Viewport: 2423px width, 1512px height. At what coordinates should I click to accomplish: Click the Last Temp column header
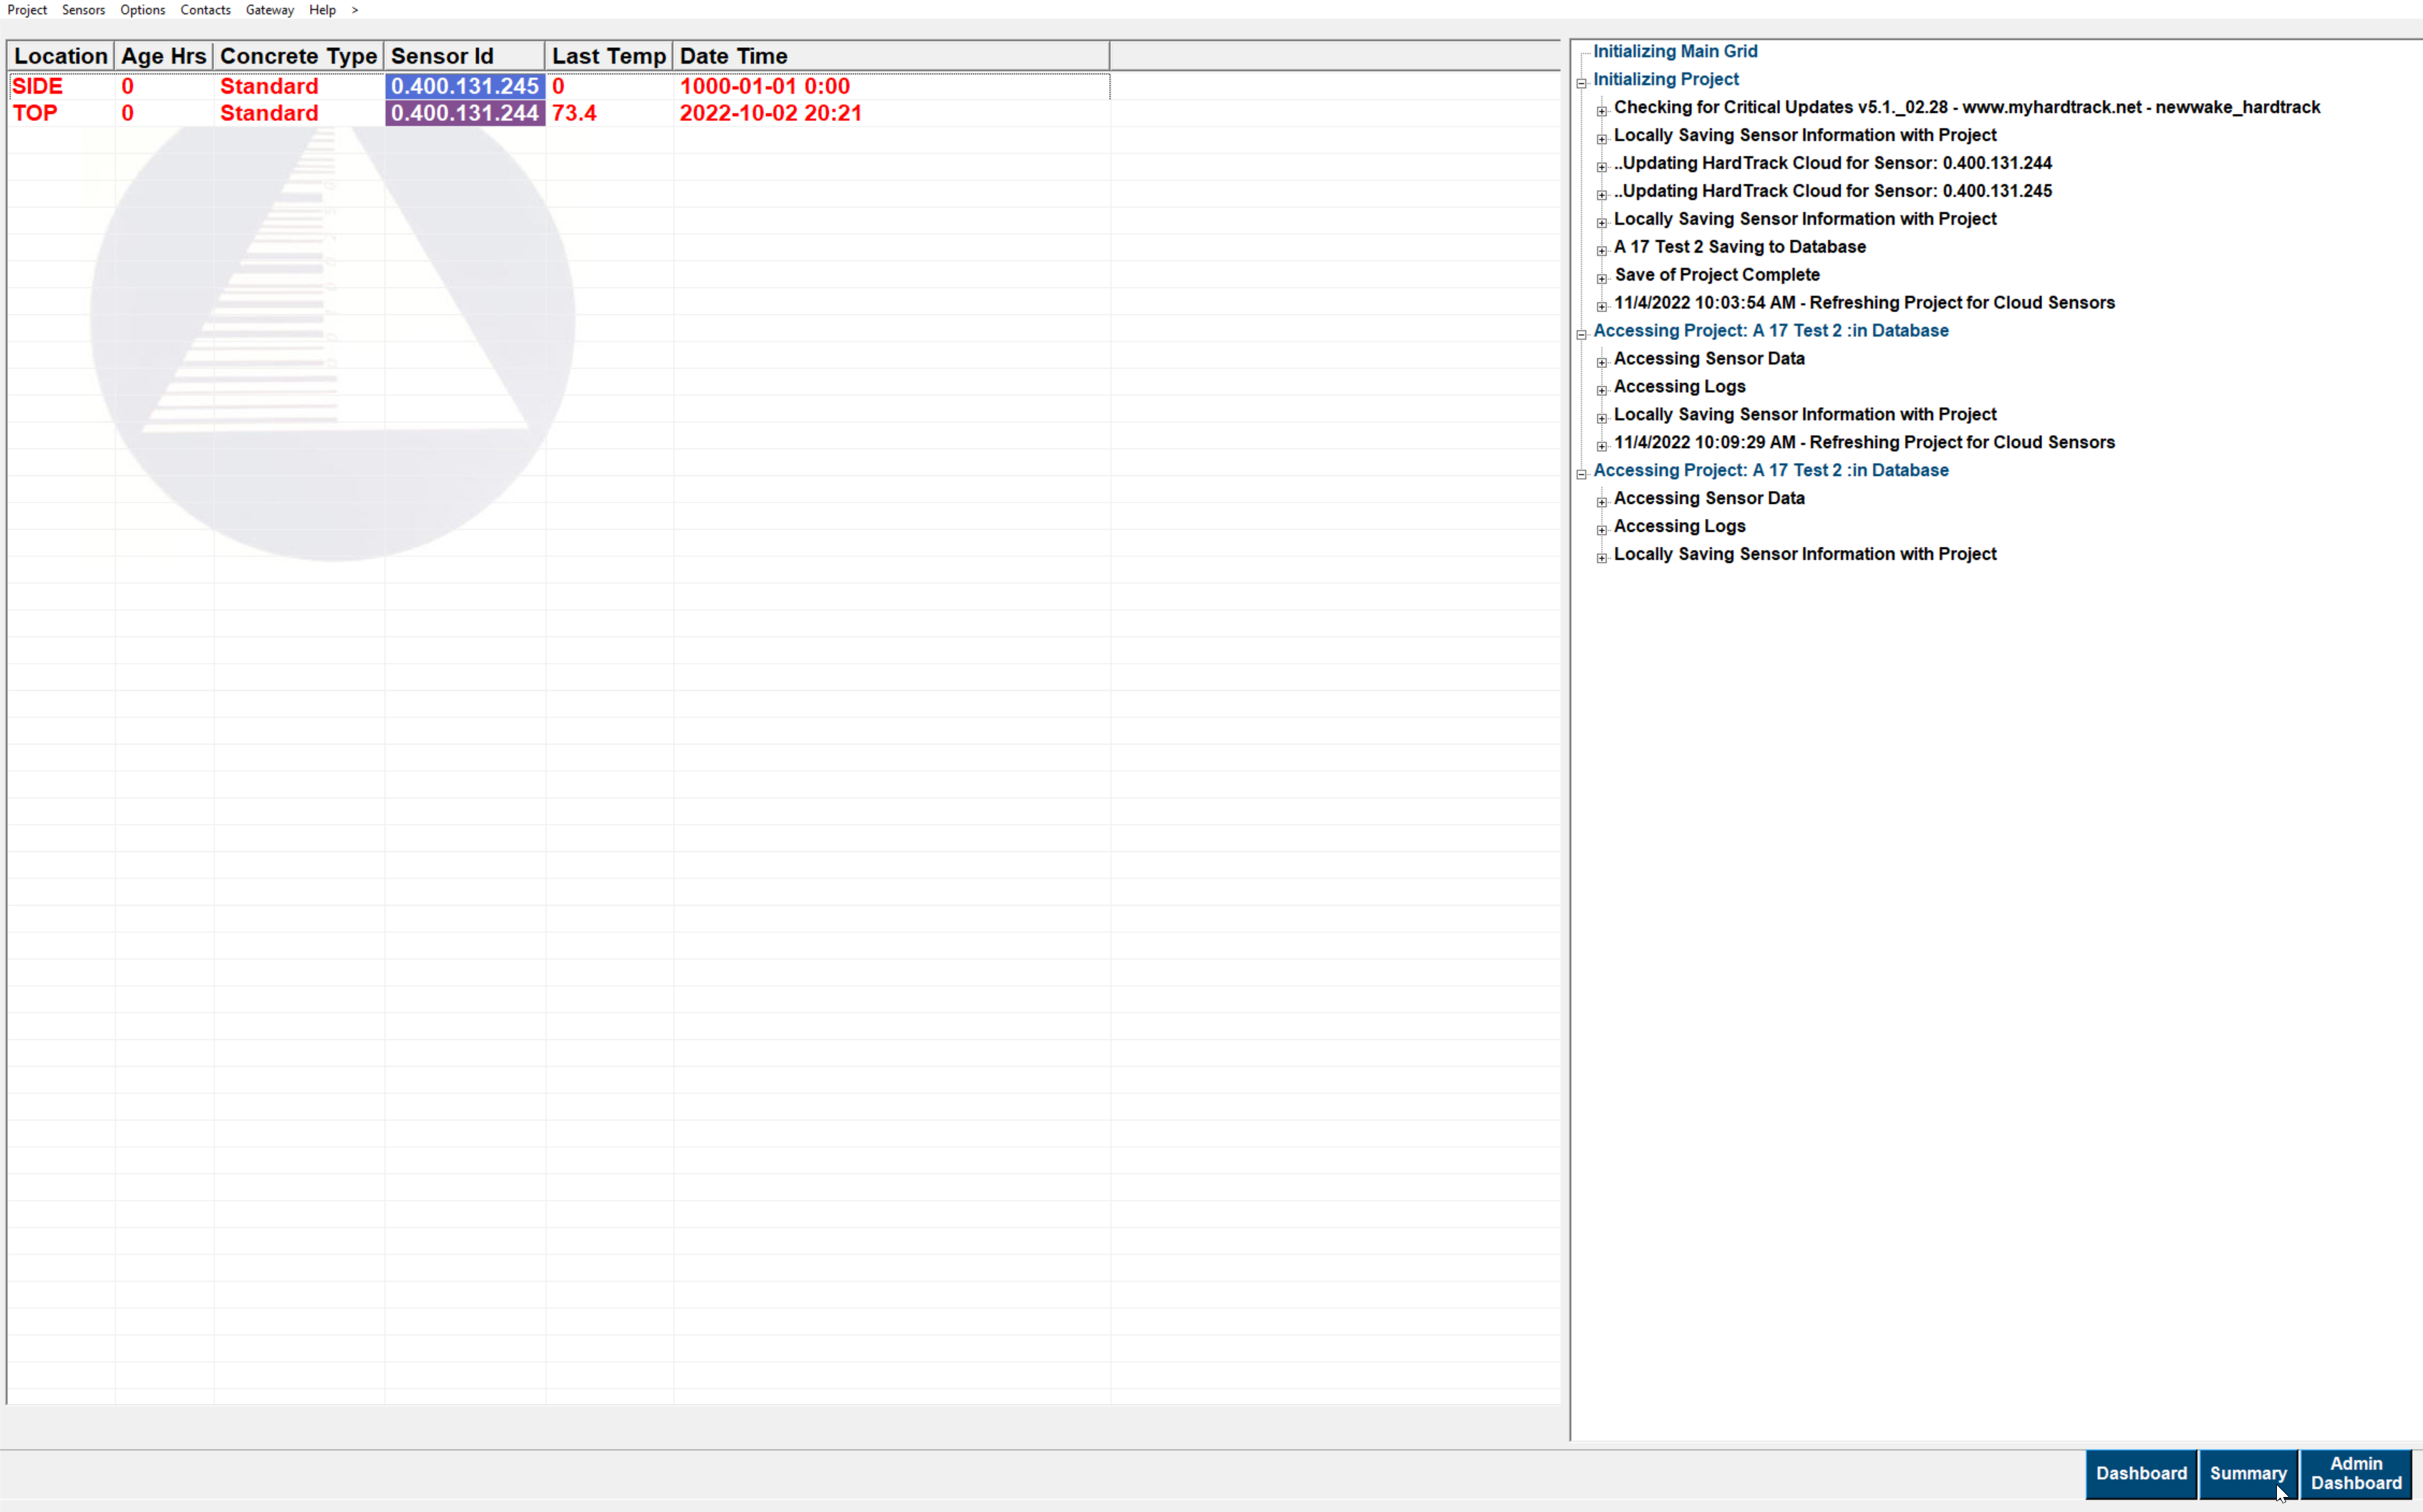point(608,56)
